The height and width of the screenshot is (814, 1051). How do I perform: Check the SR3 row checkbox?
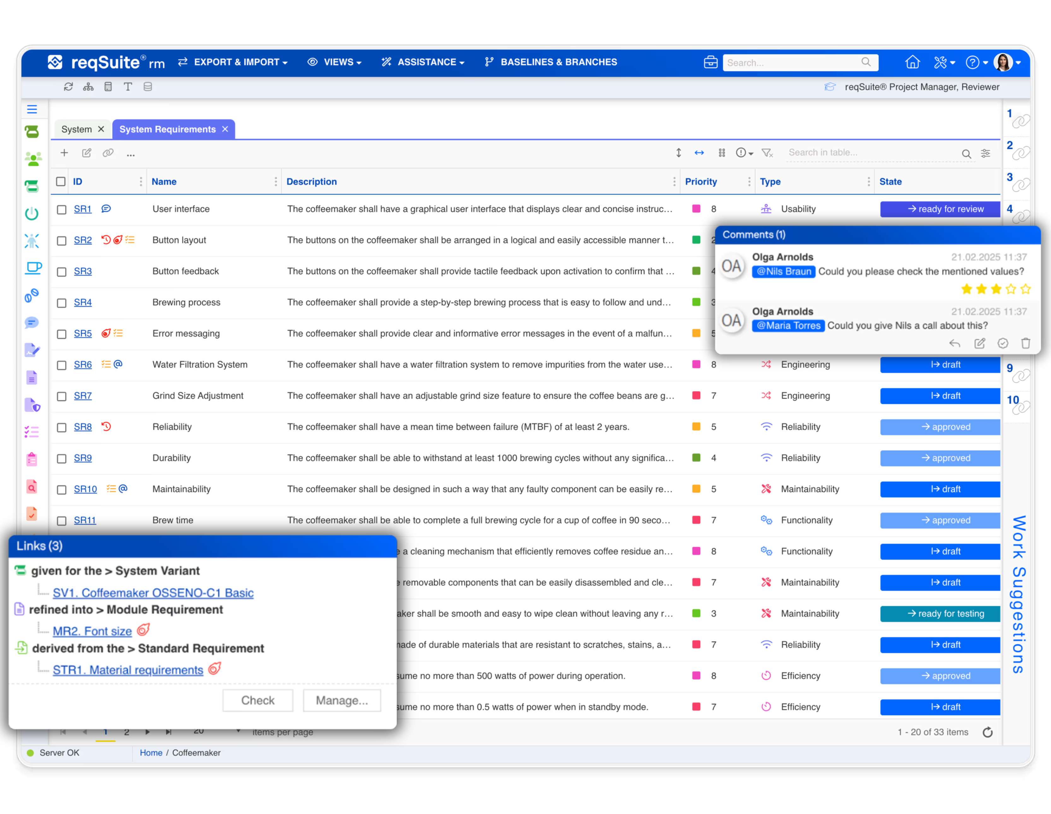pos(62,272)
